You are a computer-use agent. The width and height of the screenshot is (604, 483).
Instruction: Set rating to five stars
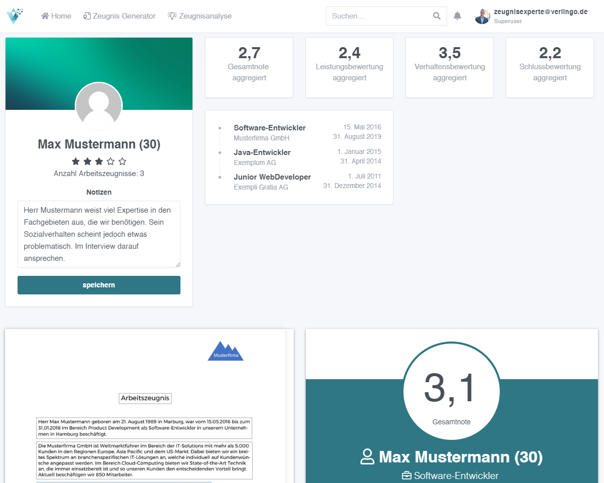tap(122, 162)
